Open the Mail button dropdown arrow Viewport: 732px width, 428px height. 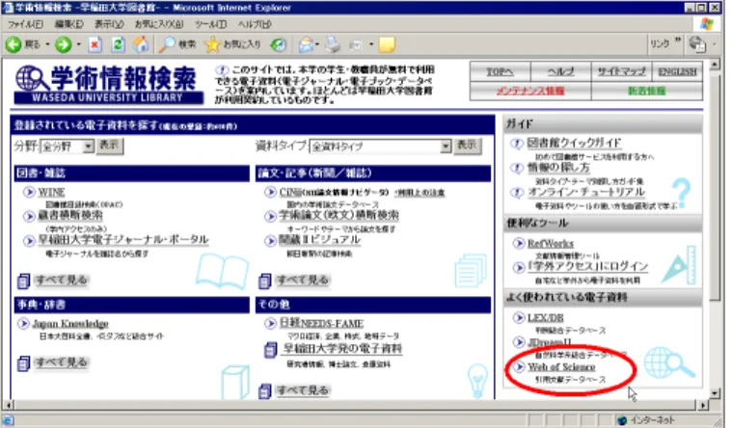pyautogui.click(x=317, y=44)
